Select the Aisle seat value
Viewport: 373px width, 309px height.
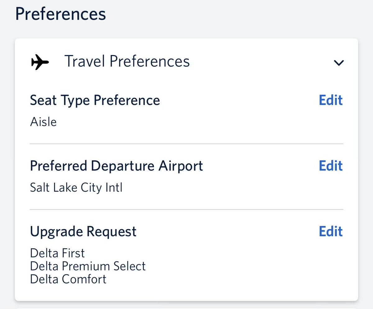[x=44, y=122]
